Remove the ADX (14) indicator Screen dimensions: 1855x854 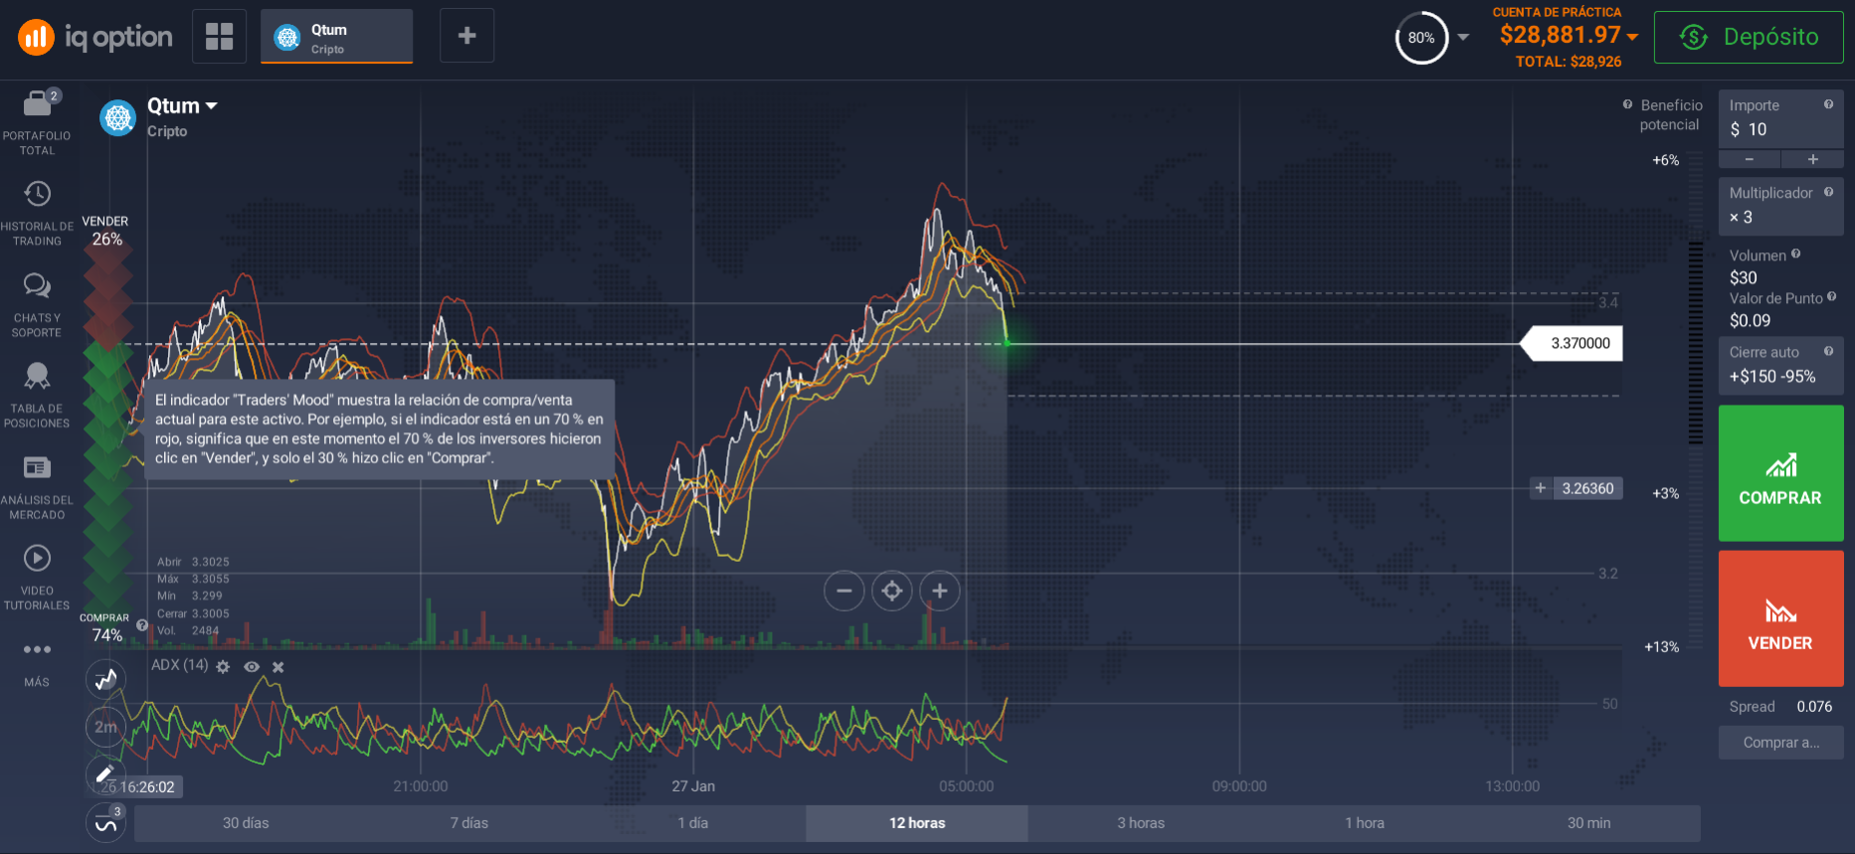(x=278, y=667)
